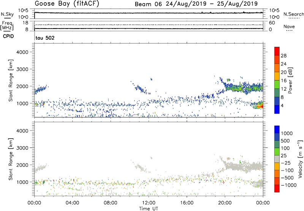Click the bright blue top segment of the Velocity colorbar
The image size is (304, 211).
pyautogui.click(x=277, y=129)
